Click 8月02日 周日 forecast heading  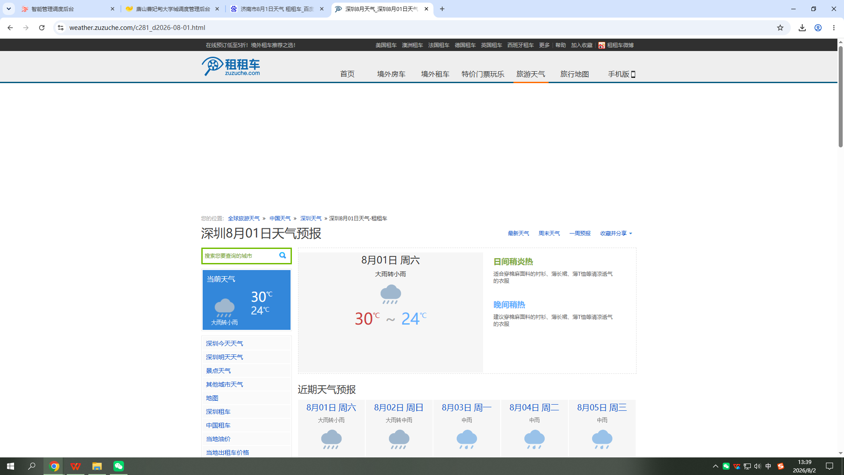point(399,408)
